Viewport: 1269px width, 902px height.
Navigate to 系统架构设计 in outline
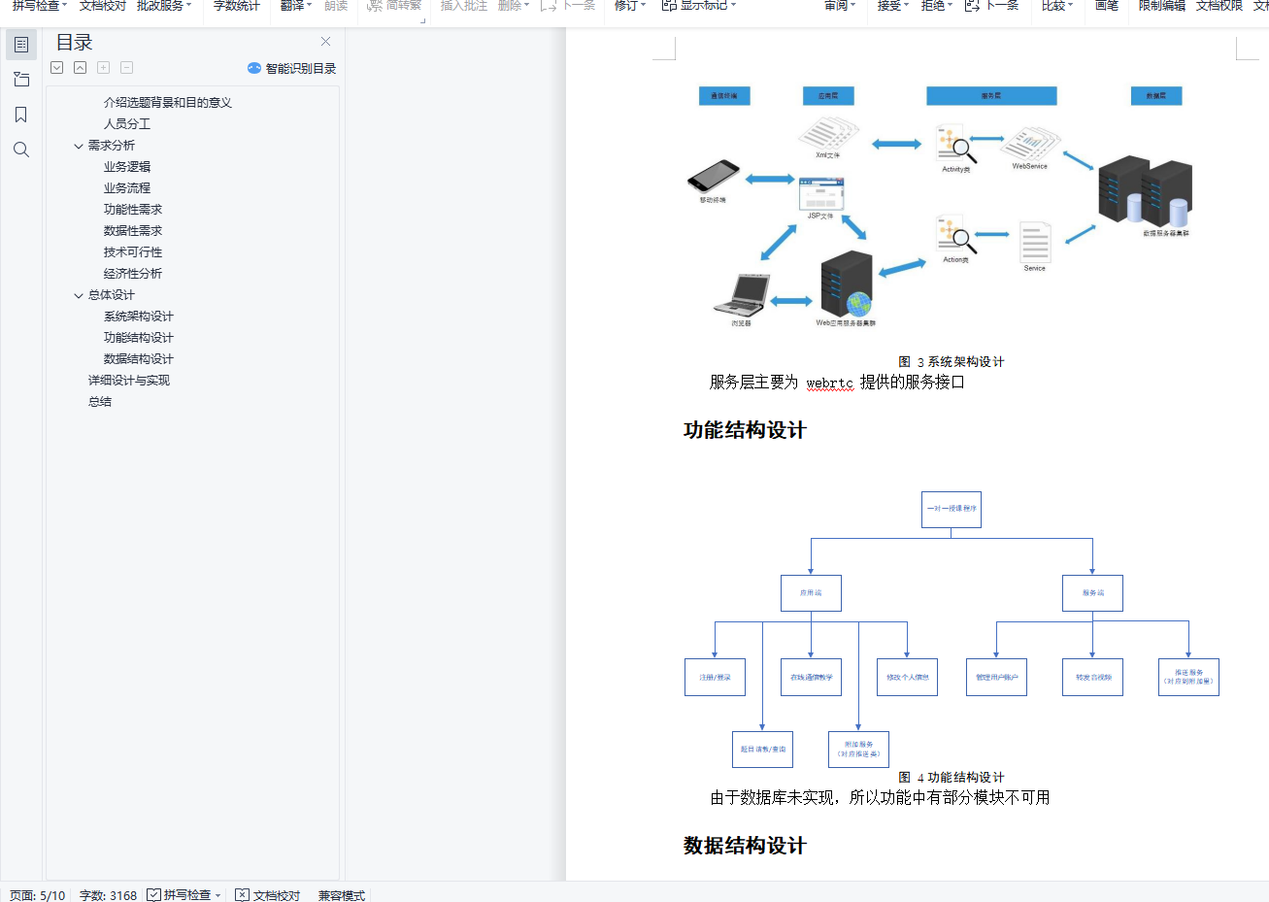point(139,316)
